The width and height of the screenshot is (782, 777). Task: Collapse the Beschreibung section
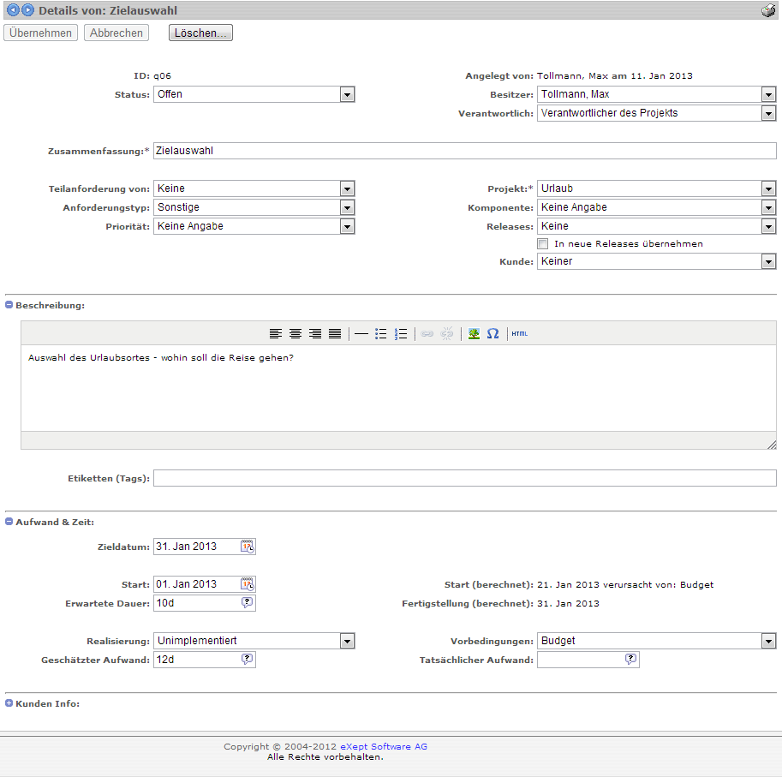9,305
